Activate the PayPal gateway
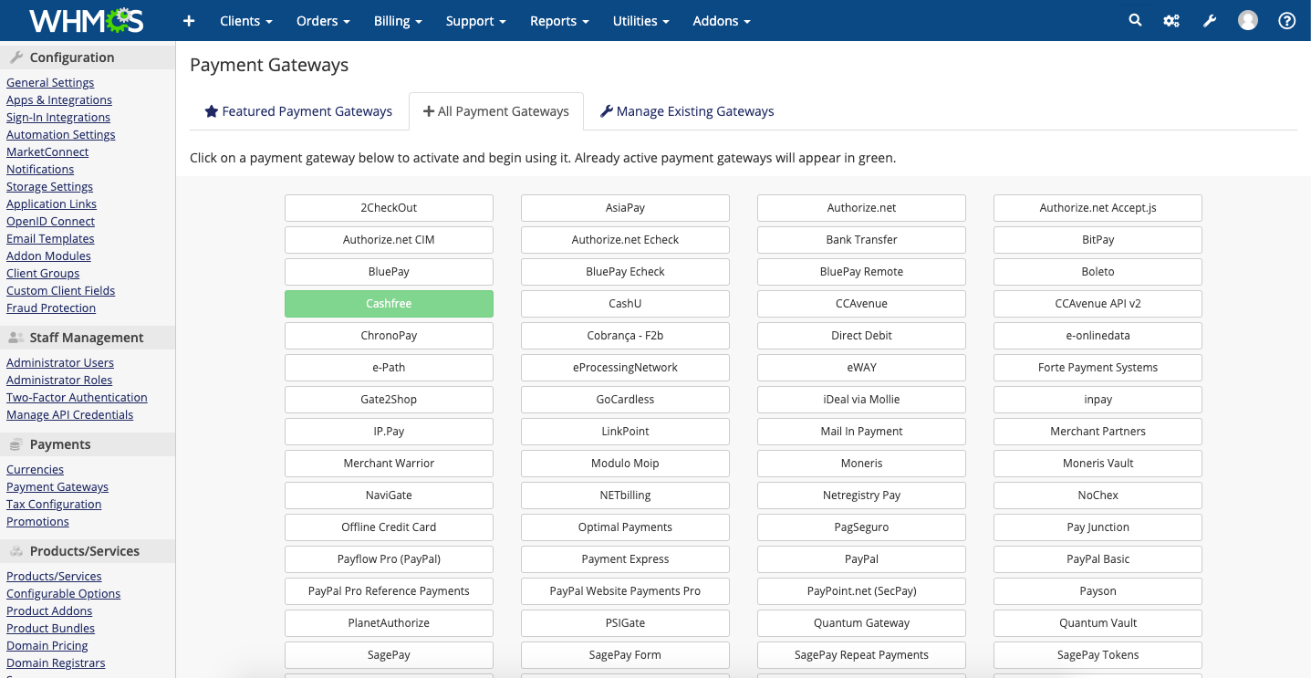This screenshot has width=1311, height=678. pos(861,559)
